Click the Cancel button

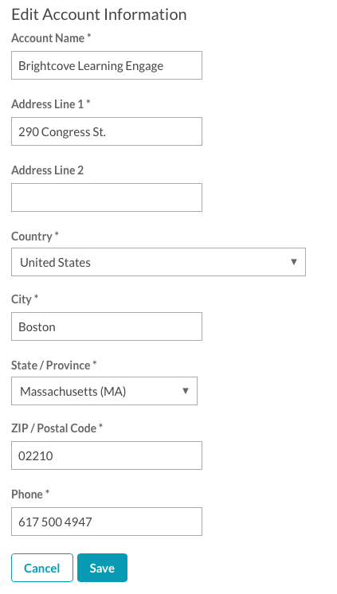click(42, 568)
